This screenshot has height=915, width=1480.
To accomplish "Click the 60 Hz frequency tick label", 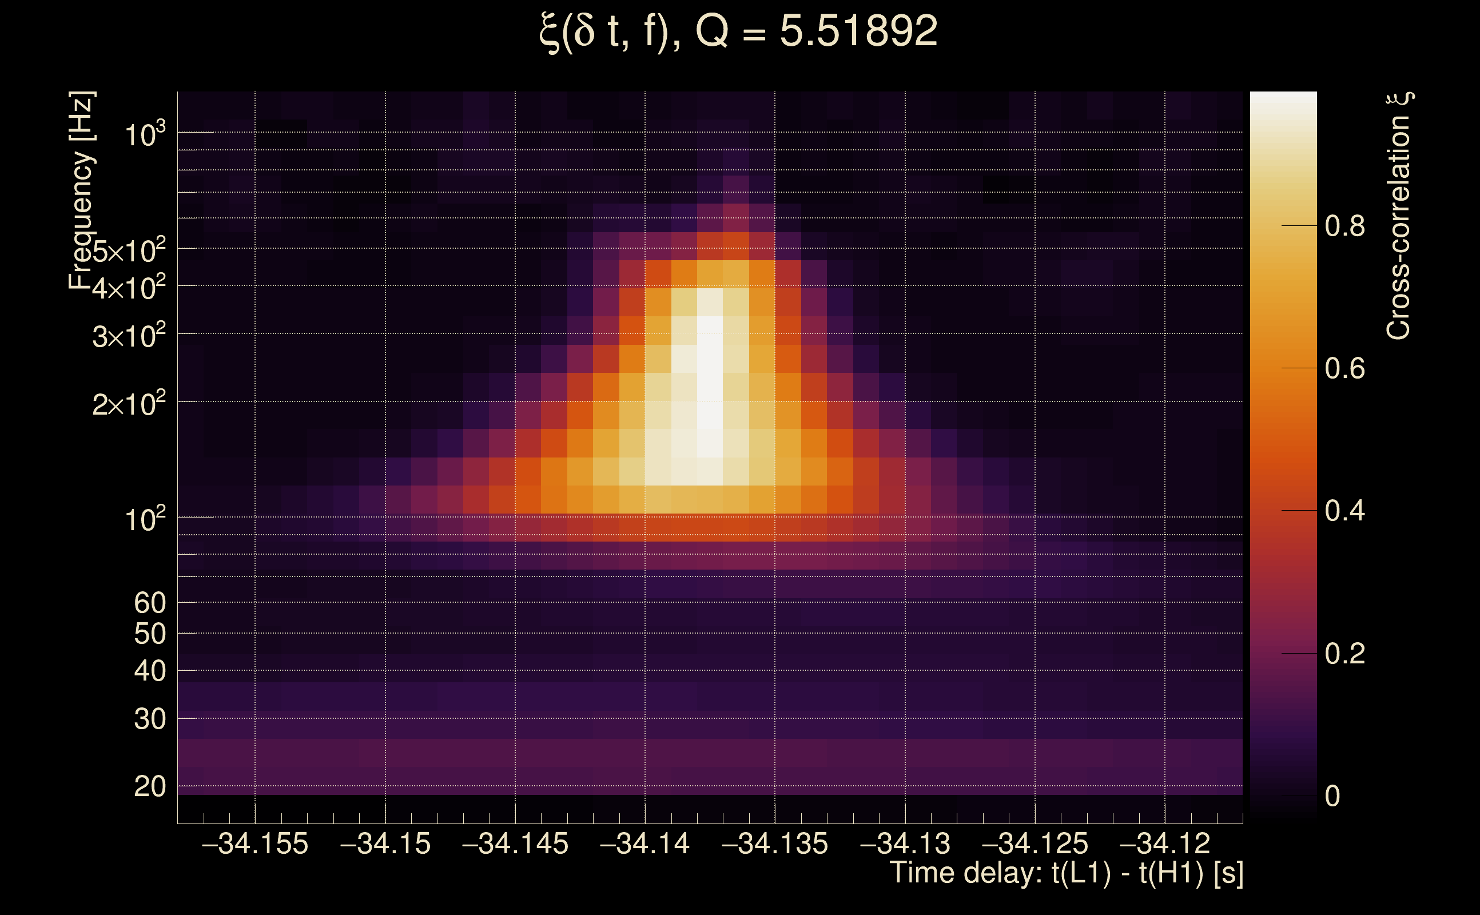I will click(x=149, y=603).
